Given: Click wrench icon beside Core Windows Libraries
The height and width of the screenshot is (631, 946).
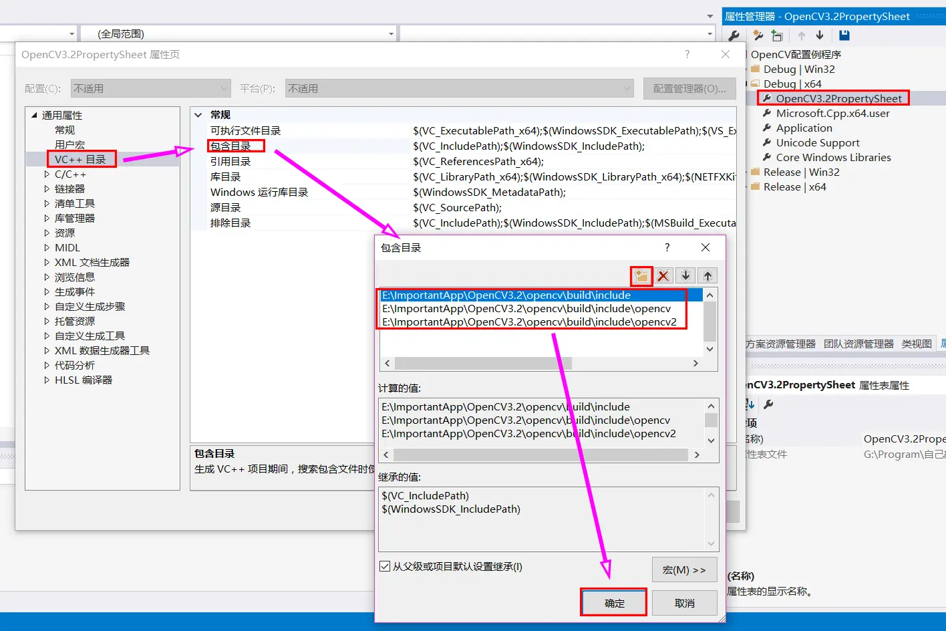Looking at the screenshot, I should (x=768, y=157).
